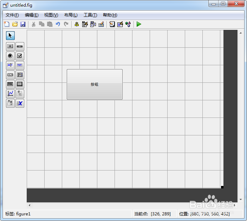247x221 pixels.
Task: Pick the Push Button (OK) component
Action: pos(10,46)
